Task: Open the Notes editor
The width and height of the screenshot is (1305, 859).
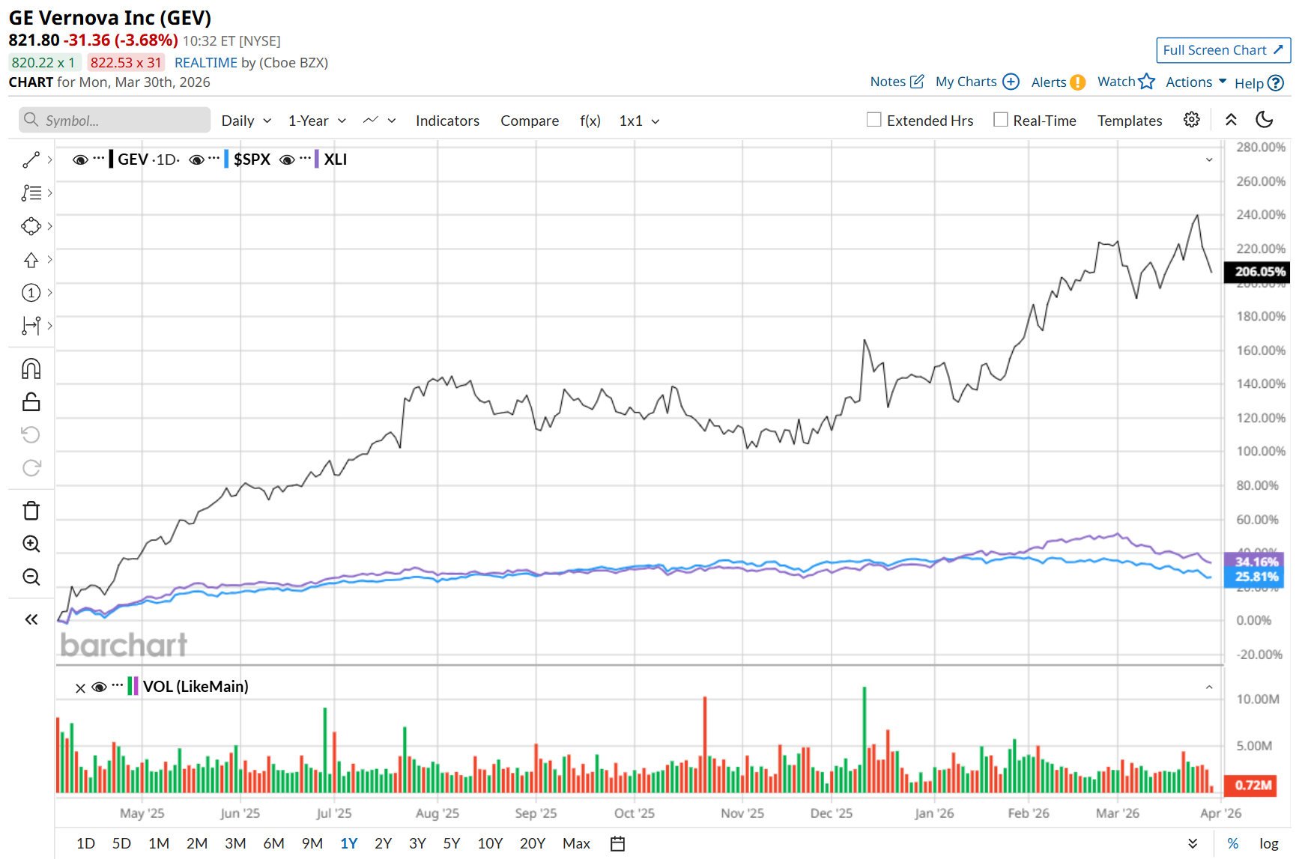Action: coord(897,82)
